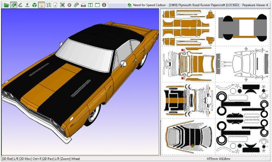The width and height of the screenshot is (272, 162).
Task: Click the chain link icon
Action: (x=76, y=5)
